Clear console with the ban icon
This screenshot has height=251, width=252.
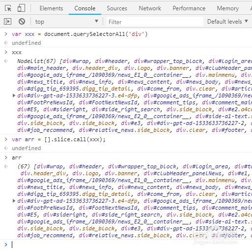pyautogui.click(x=22, y=22)
